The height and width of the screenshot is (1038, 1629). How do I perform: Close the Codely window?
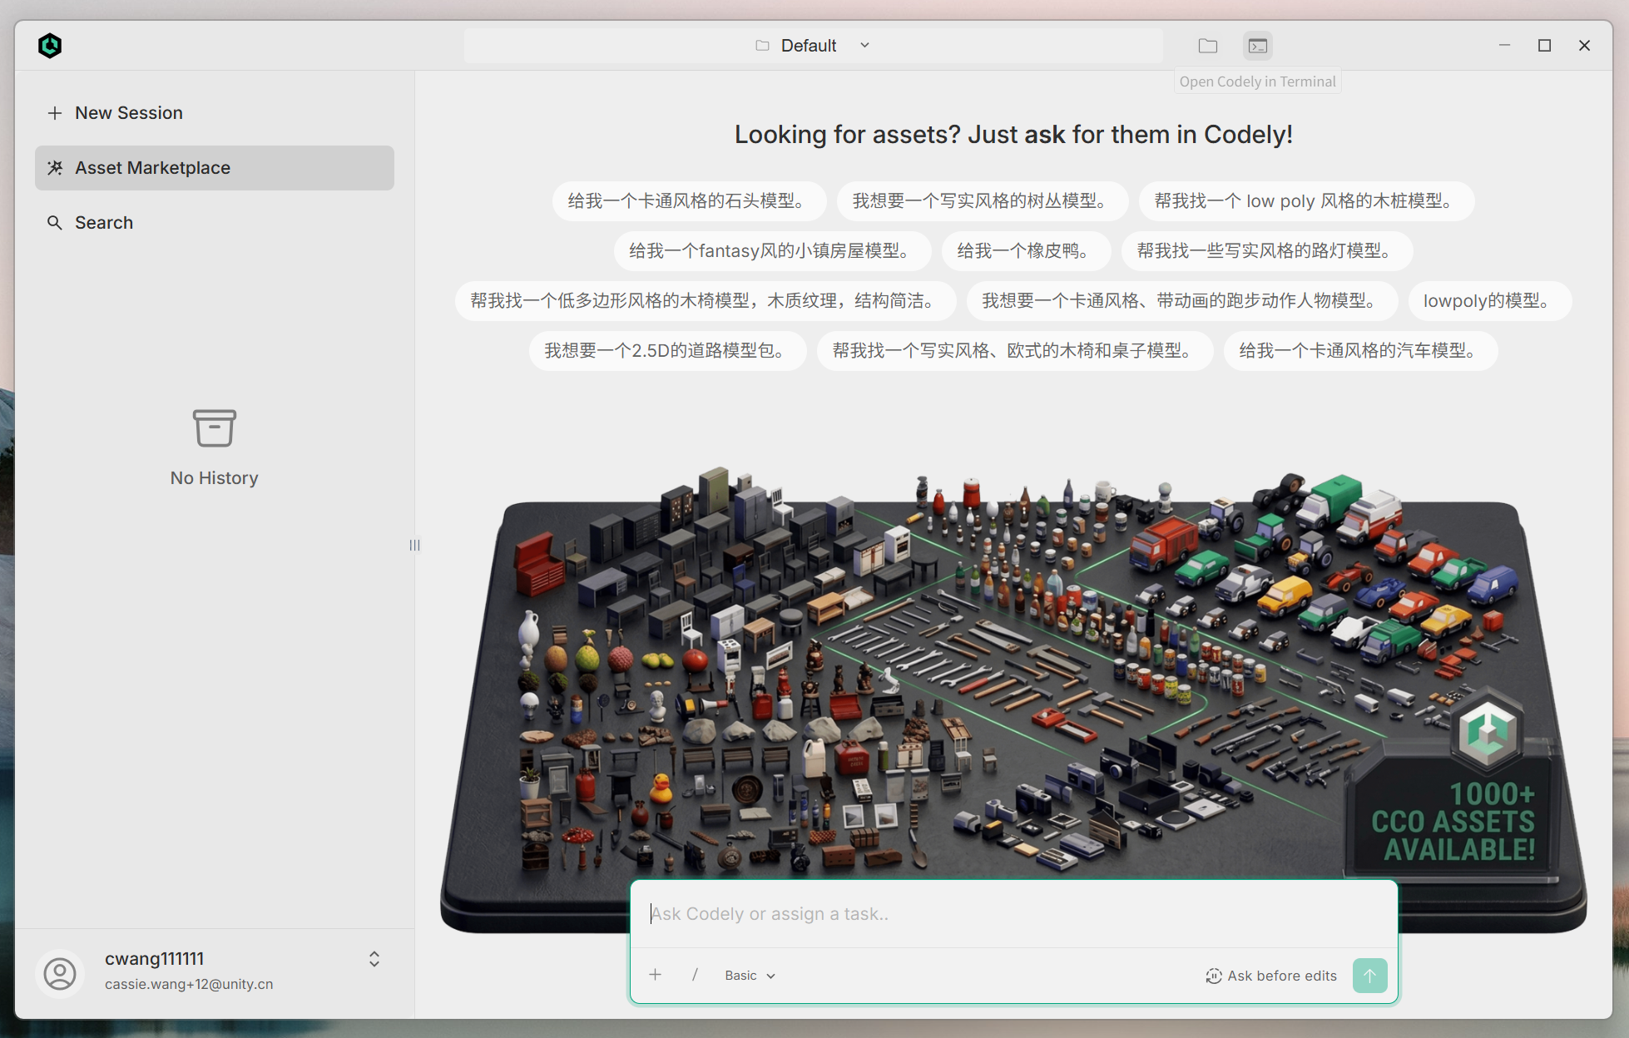coord(1584,46)
